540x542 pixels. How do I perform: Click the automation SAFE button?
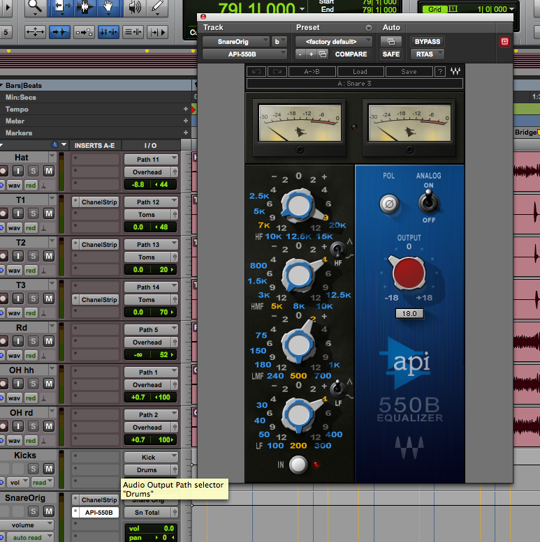[x=391, y=54]
